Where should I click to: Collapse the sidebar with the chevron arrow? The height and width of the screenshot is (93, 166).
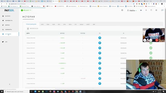click(x=10, y=84)
